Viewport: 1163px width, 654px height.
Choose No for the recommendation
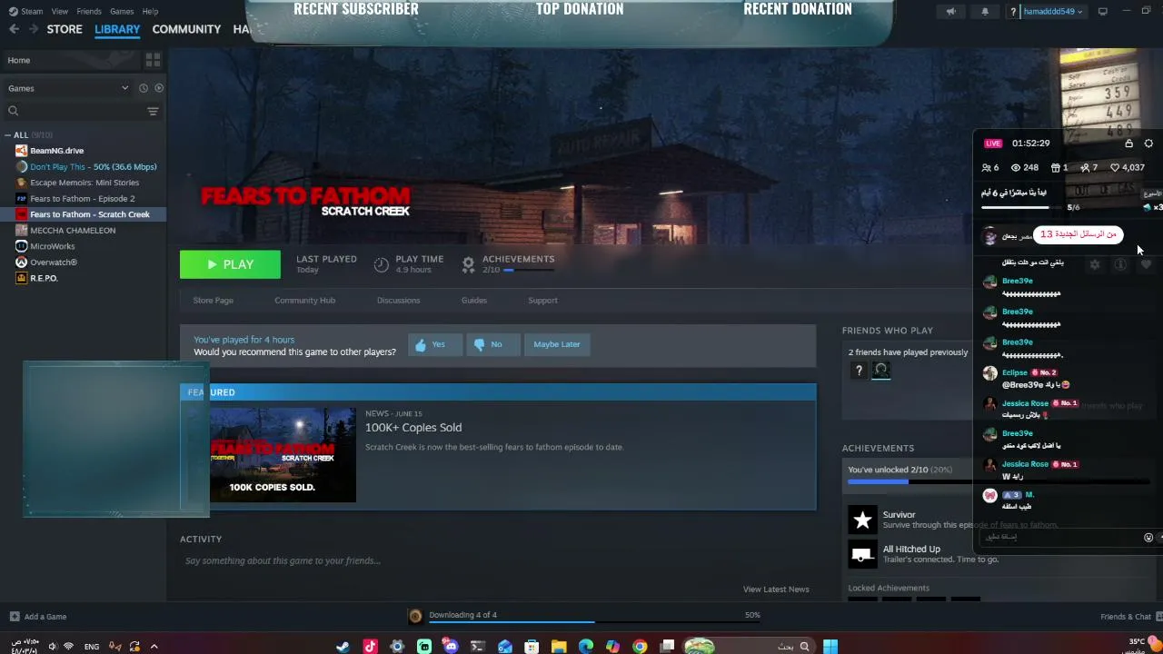[x=492, y=344]
